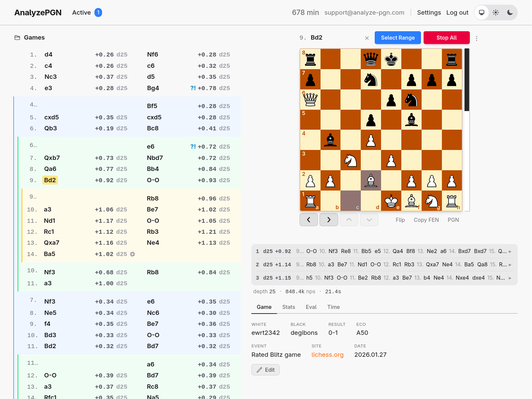Switch to the Eval tab

pyautogui.click(x=311, y=307)
